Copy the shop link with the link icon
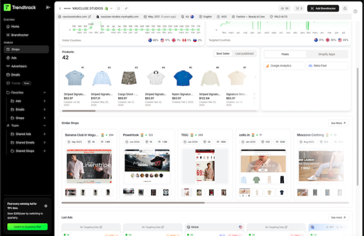364x236 pixels. [126, 8]
